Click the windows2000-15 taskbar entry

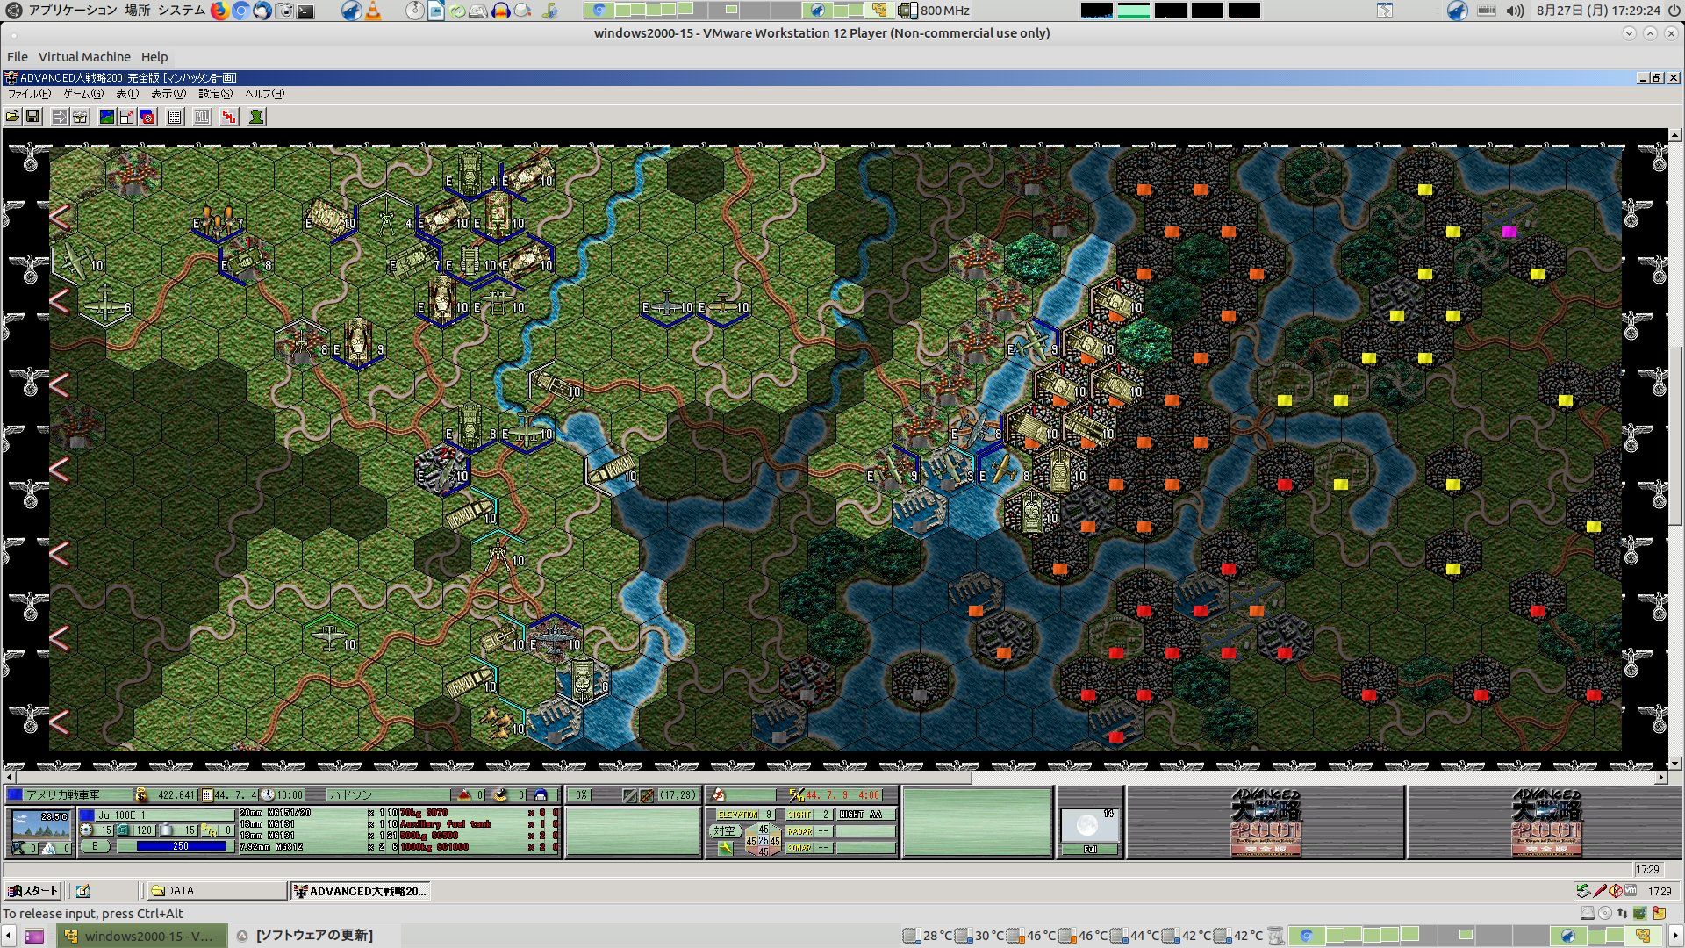[141, 936]
